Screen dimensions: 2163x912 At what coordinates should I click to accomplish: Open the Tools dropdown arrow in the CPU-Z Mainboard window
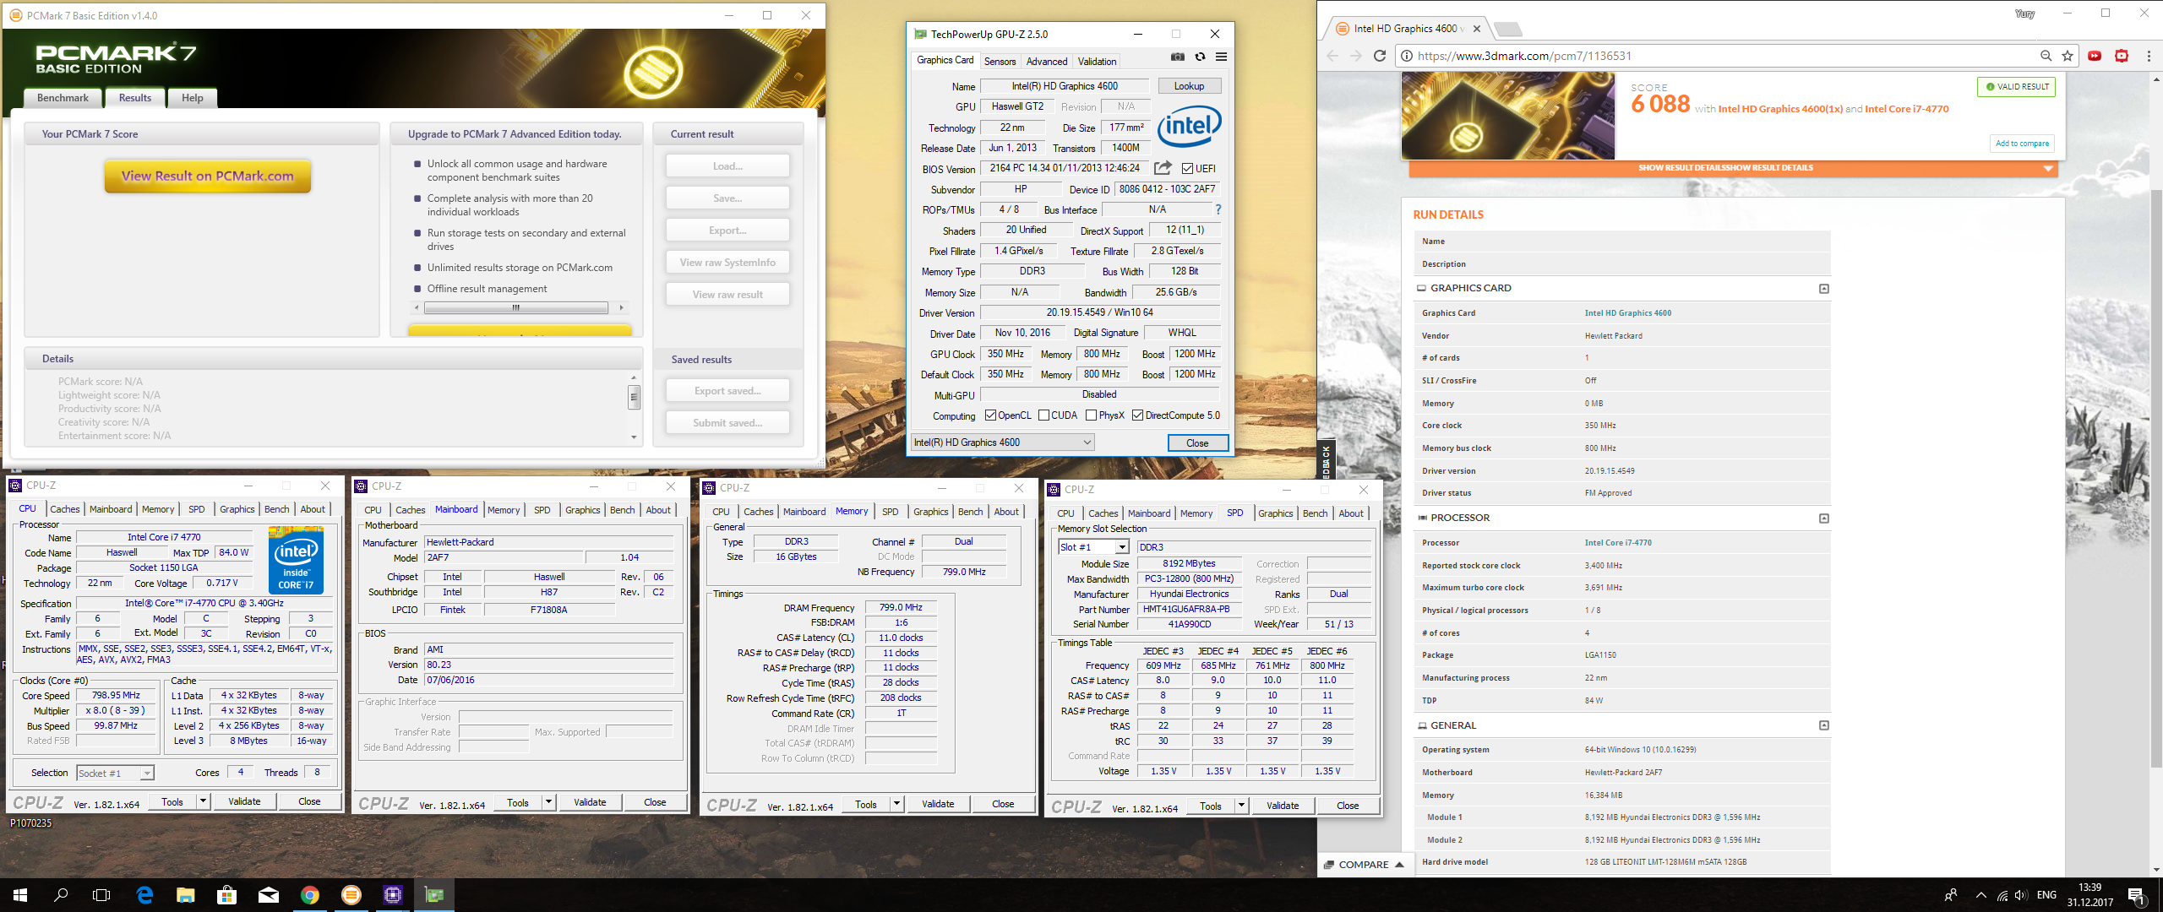(x=548, y=803)
